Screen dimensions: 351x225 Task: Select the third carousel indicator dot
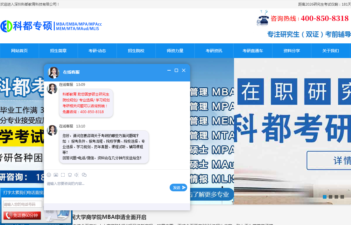[336, 197]
